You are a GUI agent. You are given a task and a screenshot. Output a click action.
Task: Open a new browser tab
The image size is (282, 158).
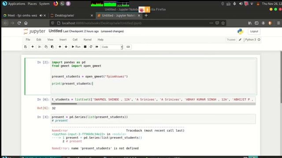coord(146,16)
